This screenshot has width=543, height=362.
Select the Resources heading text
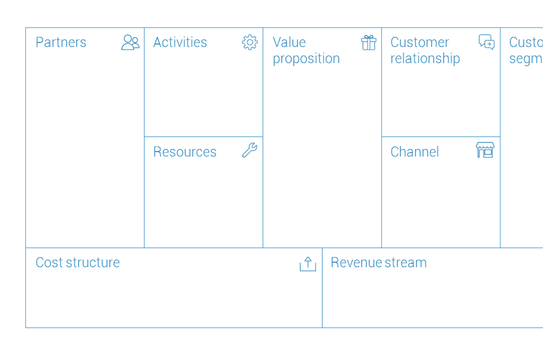point(185,152)
